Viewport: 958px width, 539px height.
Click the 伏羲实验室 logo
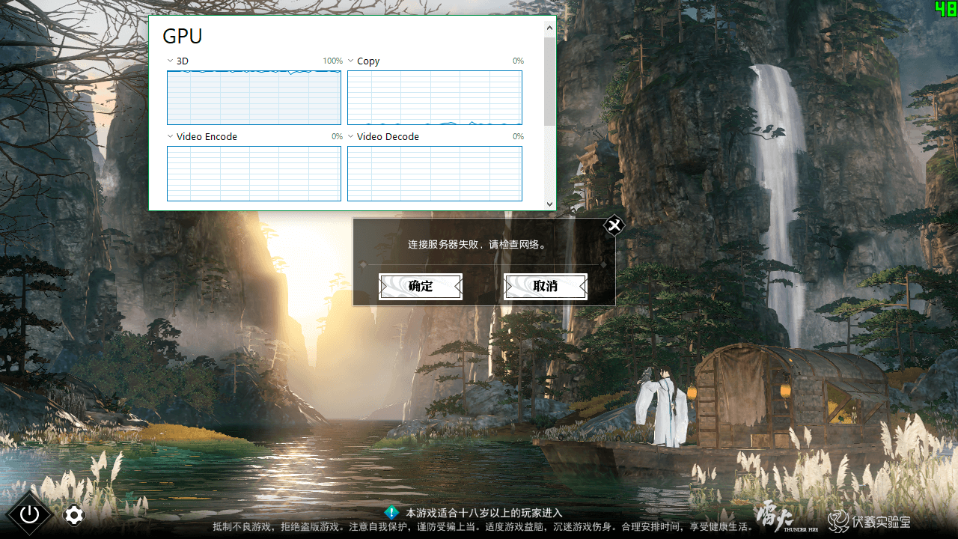coord(869,520)
